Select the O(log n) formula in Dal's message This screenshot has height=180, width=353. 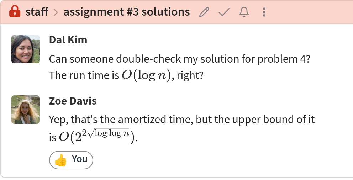147,75
